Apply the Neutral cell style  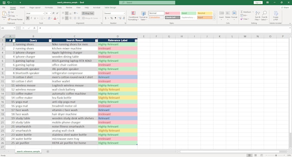pos(205,13)
